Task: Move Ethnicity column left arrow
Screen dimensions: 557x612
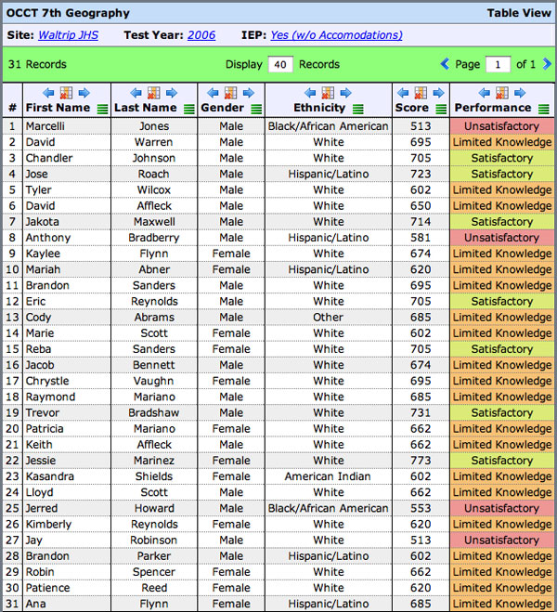Action: 310,93
